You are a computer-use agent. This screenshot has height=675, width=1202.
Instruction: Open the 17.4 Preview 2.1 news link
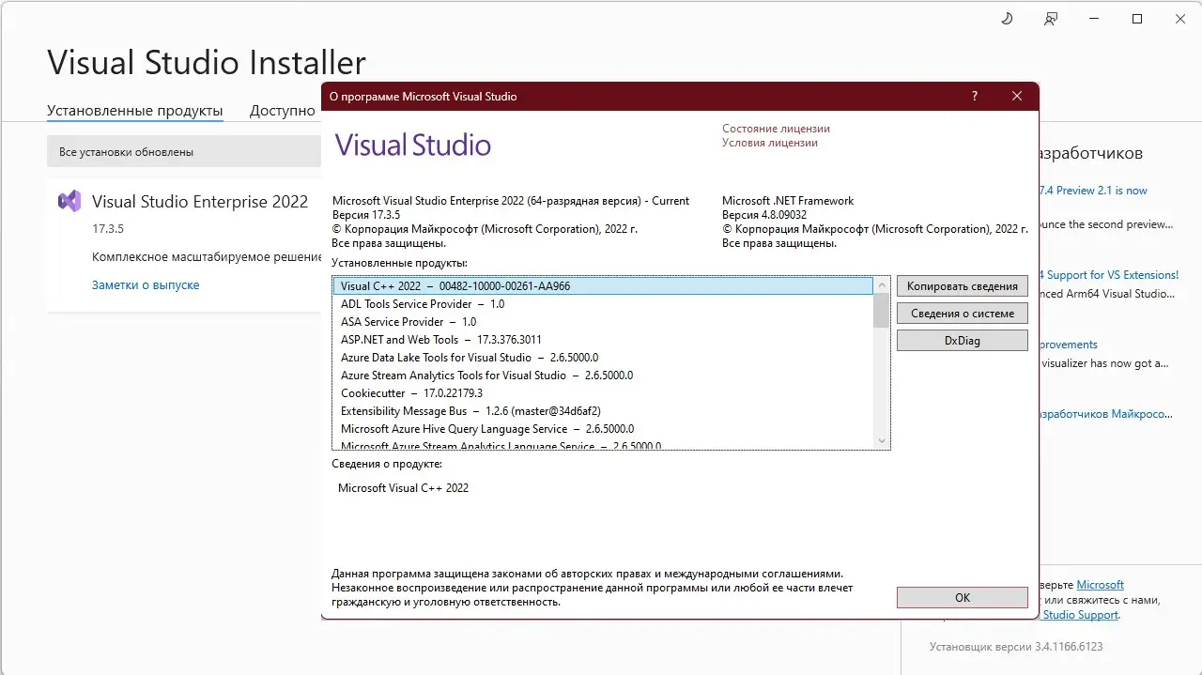click(x=1093, y=191)
